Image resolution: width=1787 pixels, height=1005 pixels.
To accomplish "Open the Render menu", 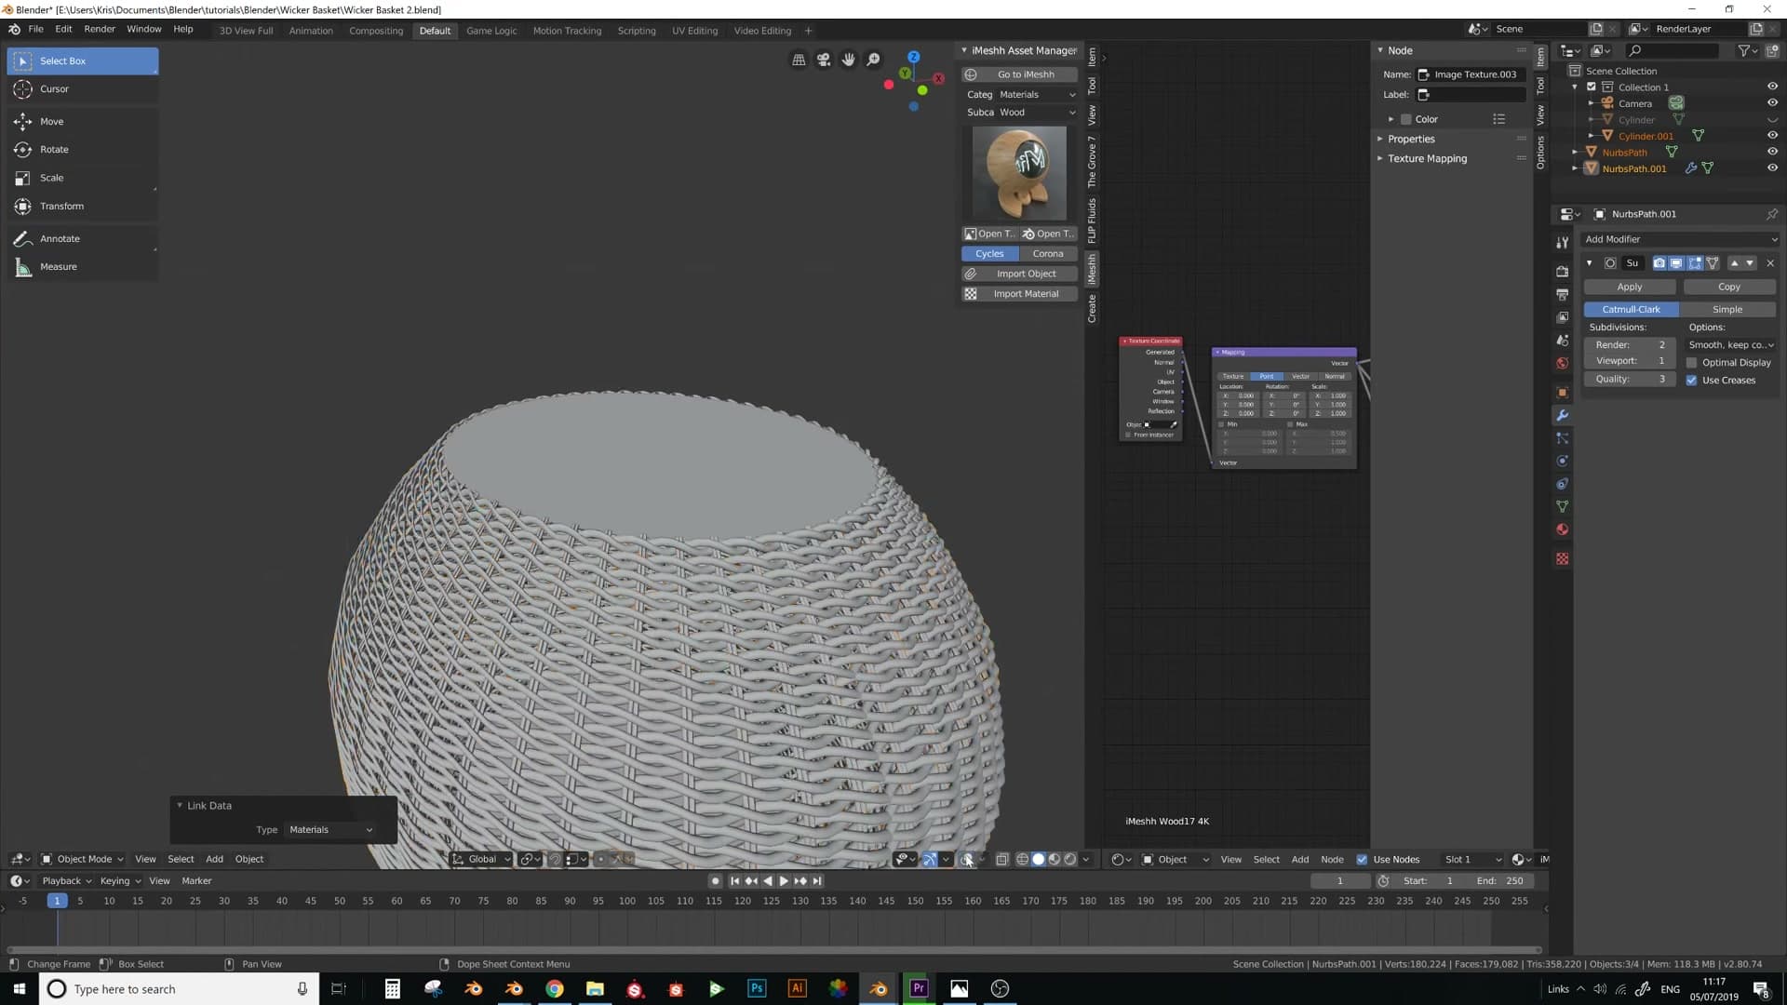I will pyautogui.click(x=100, y=29).
